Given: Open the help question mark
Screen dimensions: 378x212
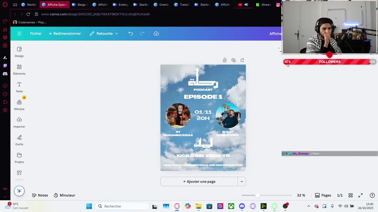Looking at the screenshot, I should tap(372, 195).
